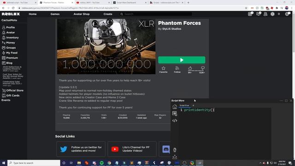Open the Twitter social link card
This screenshot has width=295, height=166.
coord(81,149)
